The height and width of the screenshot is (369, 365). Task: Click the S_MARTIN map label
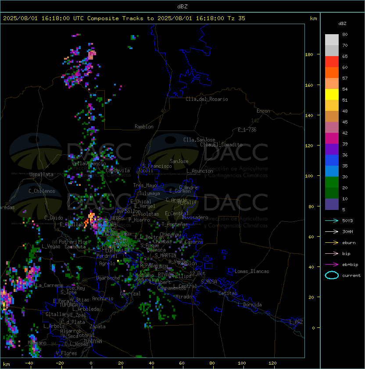pos(166,255)
